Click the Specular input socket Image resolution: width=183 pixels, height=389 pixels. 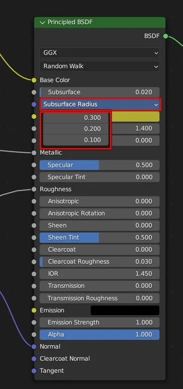tap(34, 165)
